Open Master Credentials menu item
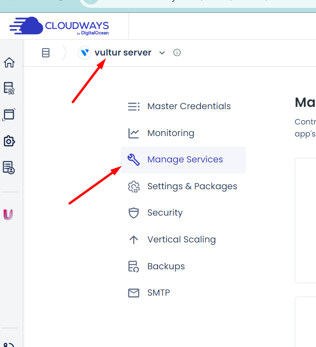 (x=183, y=106)
